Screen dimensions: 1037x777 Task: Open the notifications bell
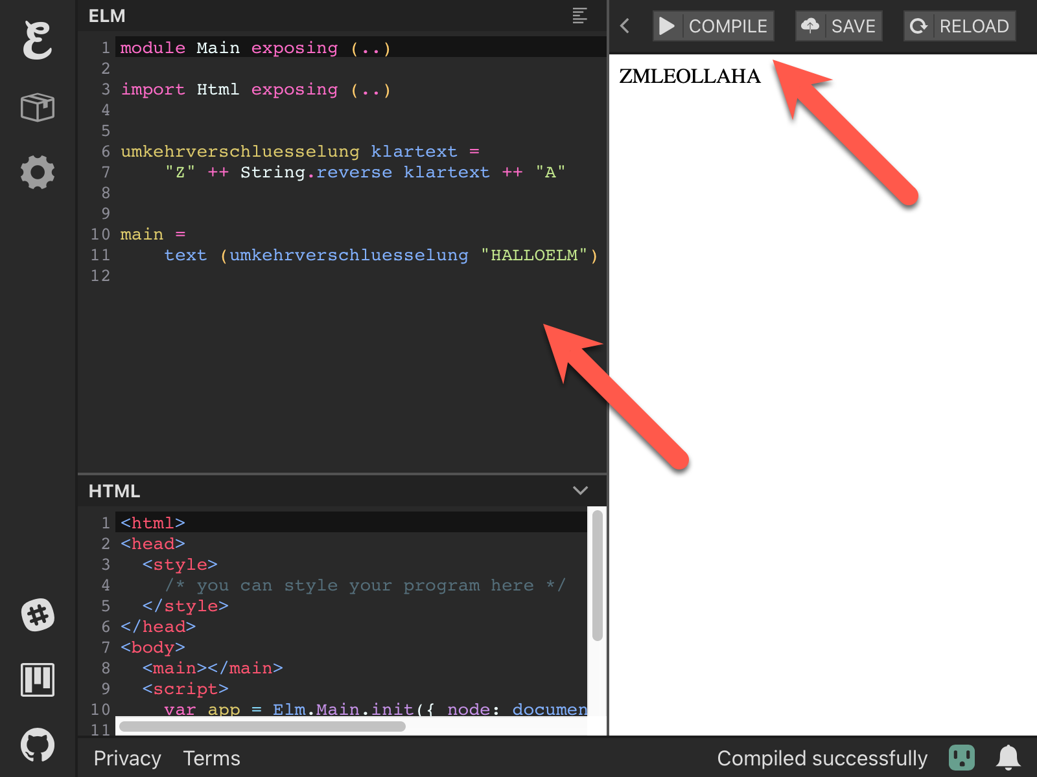pyautogui.click(x=1008, y=758)
